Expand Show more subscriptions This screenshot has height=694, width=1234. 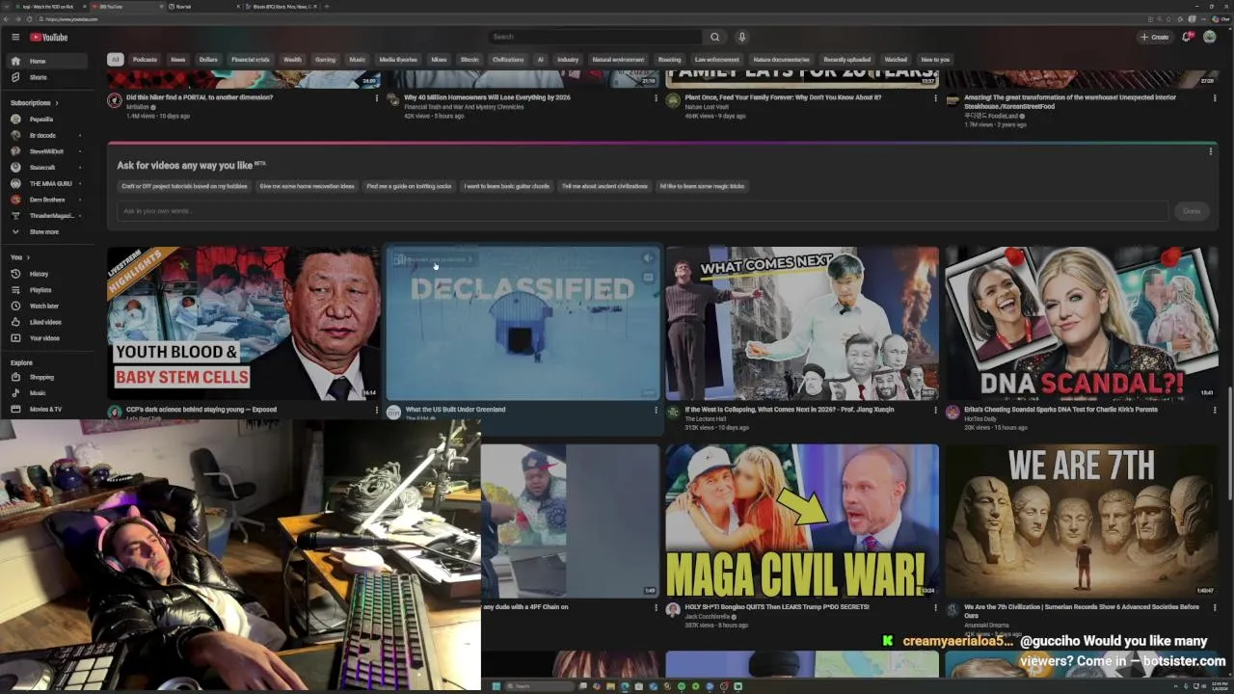44,232
